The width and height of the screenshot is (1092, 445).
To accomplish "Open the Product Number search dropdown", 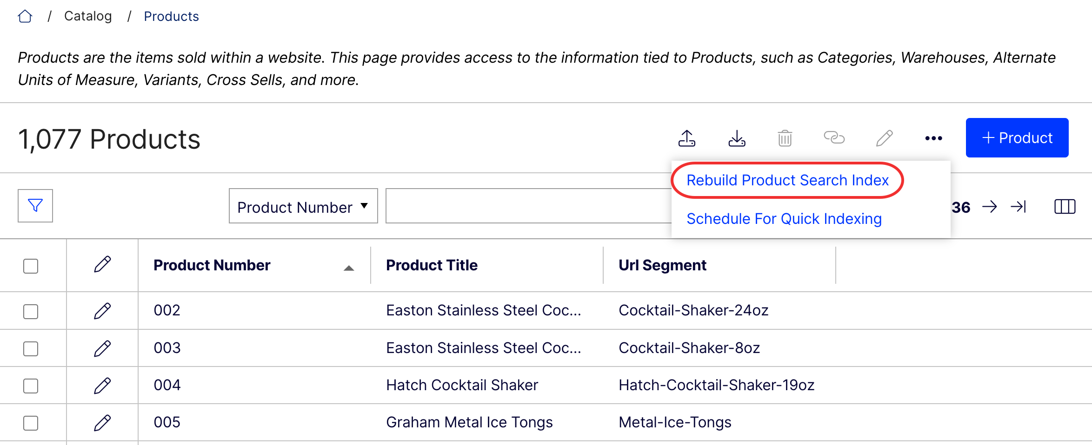I will tap(303, 206).
